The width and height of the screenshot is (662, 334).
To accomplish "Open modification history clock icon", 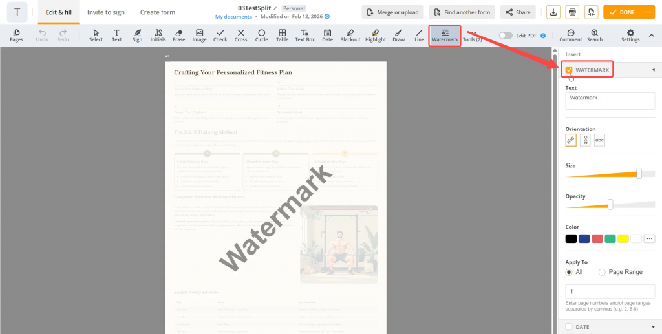I will point(326,17).
